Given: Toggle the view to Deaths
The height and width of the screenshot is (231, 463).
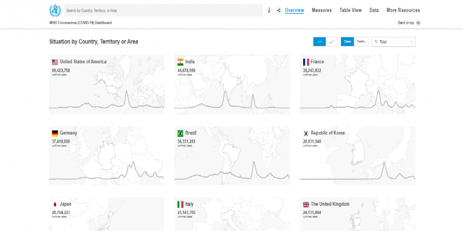Looking at the screenshot, I should (361, 42).
